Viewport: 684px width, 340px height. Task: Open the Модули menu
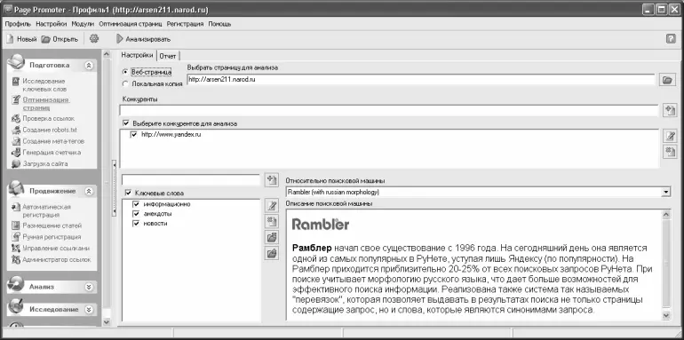tap(83, 24)
